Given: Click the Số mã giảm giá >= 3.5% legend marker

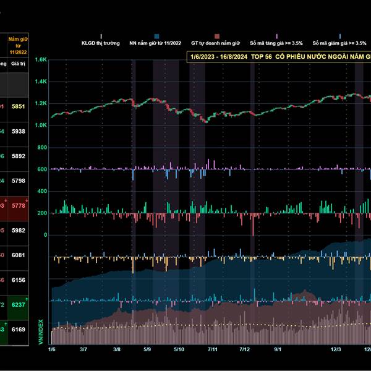Looking at the screenshot, I should tap(339, 36).
